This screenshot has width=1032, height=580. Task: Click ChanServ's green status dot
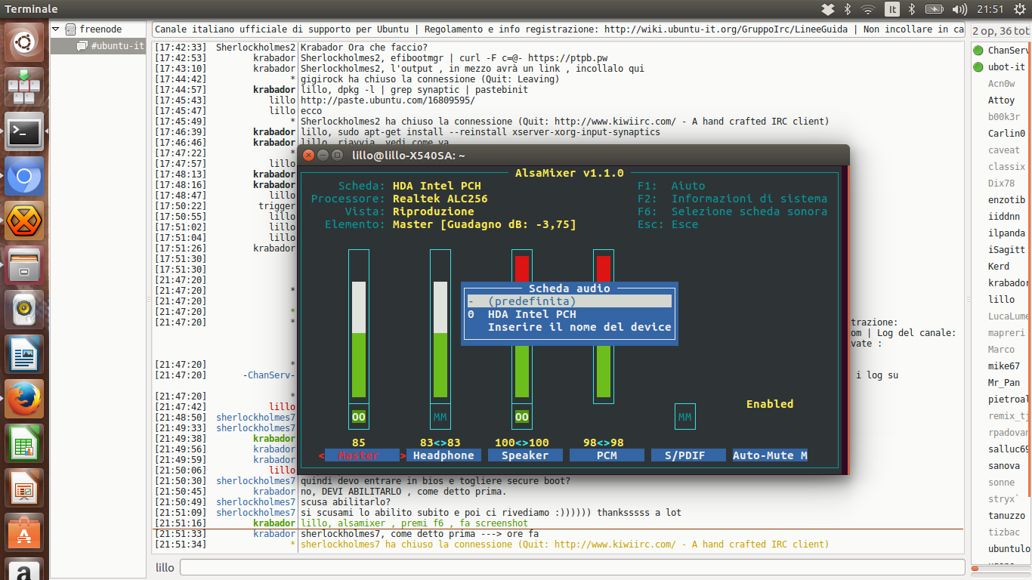978,51
